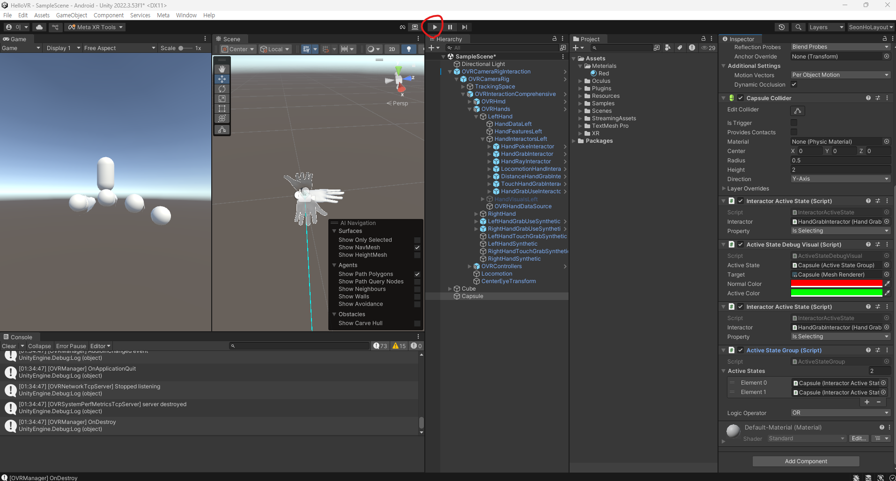Toggle Project hidden packages visibility count
The width and height of the screenshot is (896, 481).
click(708, 48)
